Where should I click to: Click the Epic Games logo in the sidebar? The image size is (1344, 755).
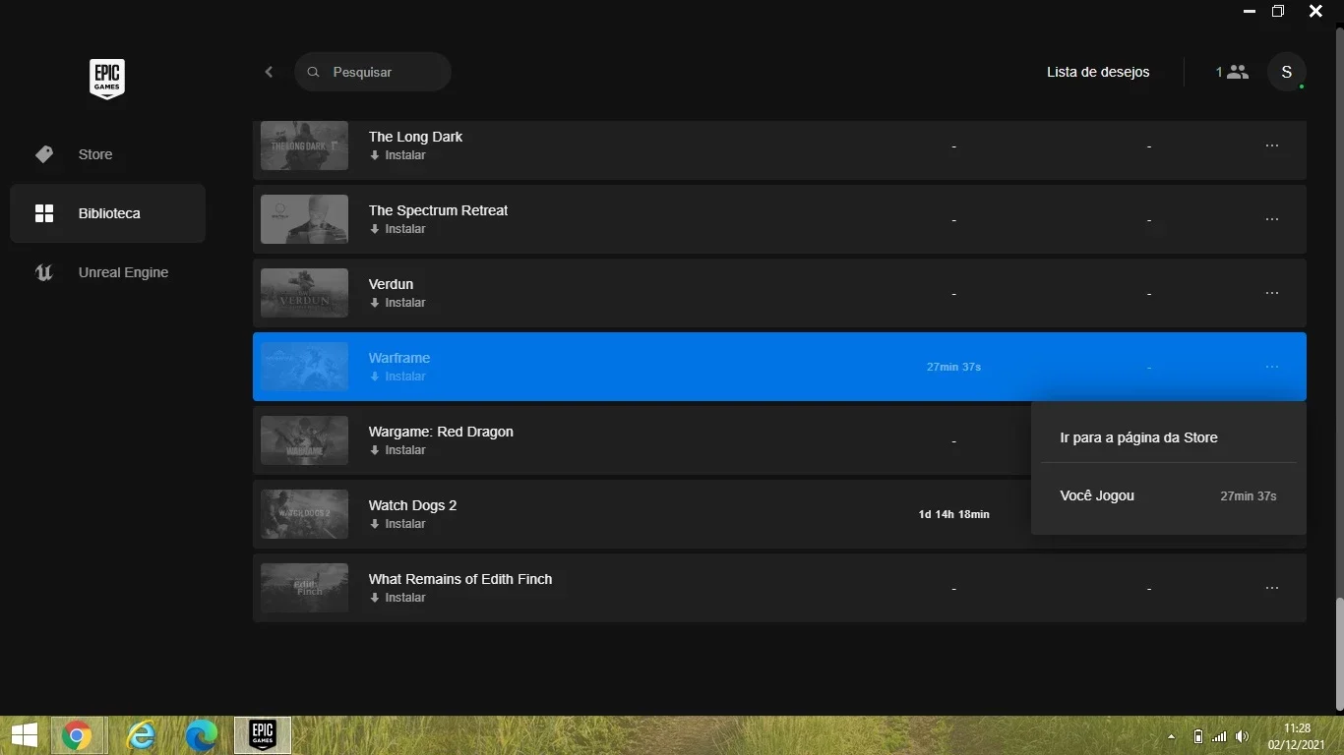pyautogui.click(x=106, y=79)
